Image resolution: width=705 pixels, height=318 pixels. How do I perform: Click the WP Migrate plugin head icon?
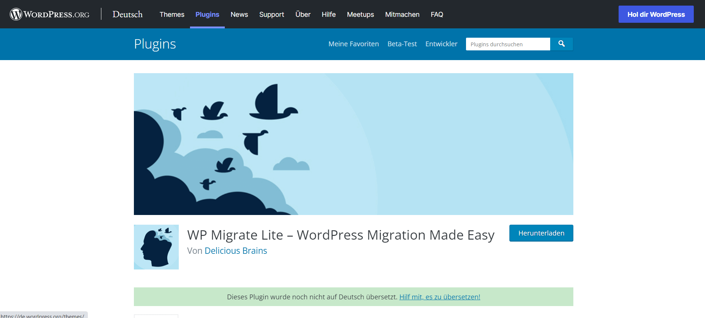(x=156, y=247)
